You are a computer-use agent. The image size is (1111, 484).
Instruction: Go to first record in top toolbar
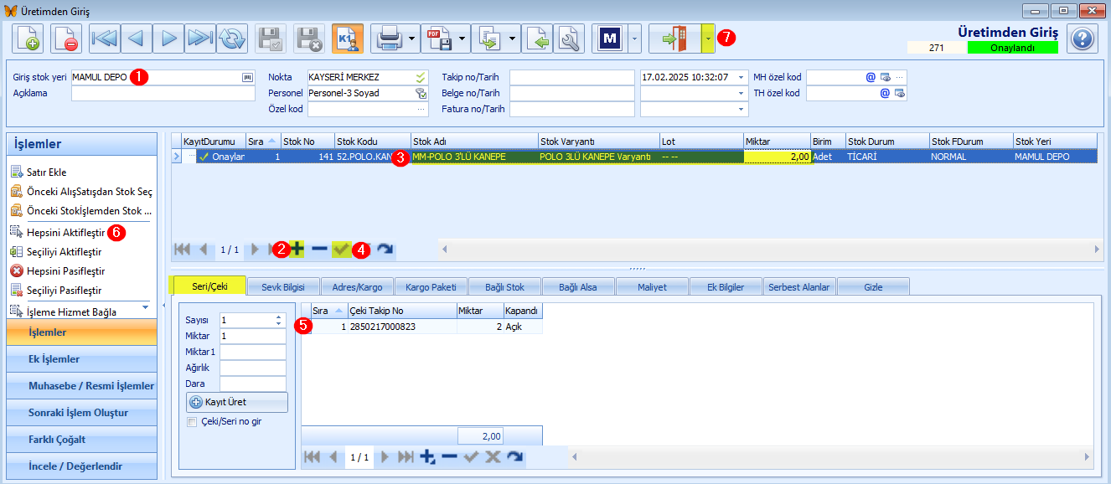(104, 39)
